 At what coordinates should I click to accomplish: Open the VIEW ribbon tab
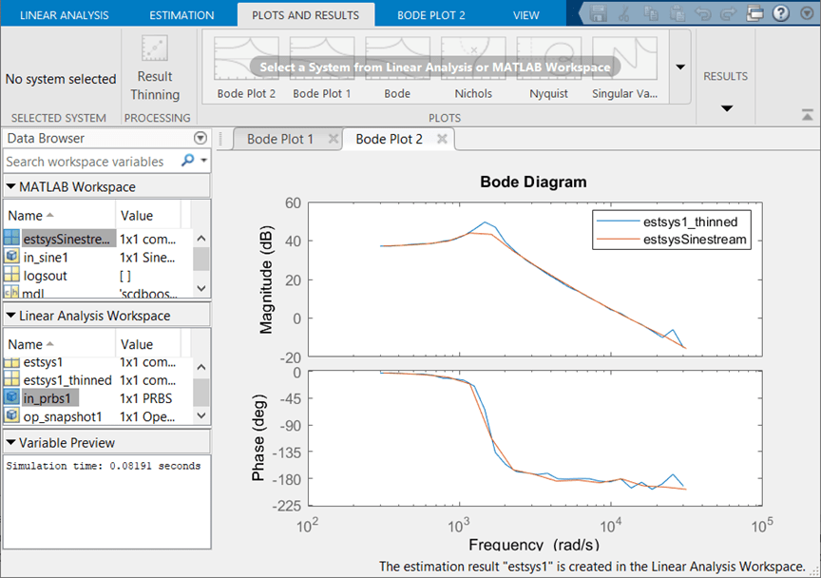[x=525, y=15]
